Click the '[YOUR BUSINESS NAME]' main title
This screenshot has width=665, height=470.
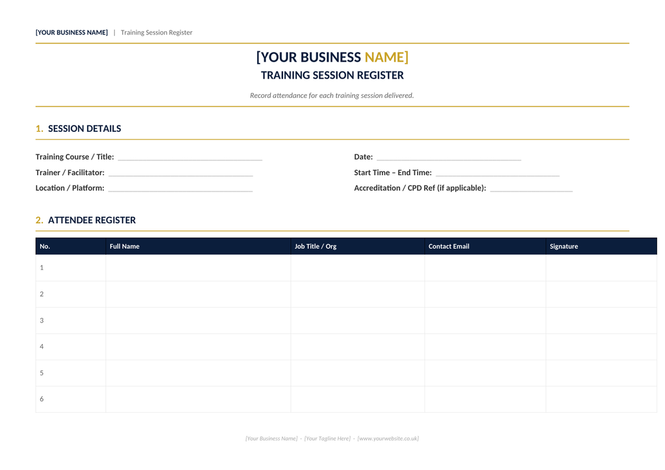332,57
